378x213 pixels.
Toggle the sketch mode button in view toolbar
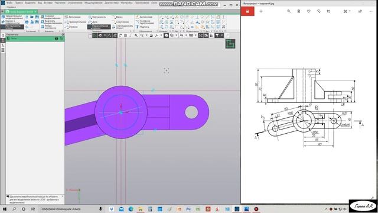(x=95, y=35)
